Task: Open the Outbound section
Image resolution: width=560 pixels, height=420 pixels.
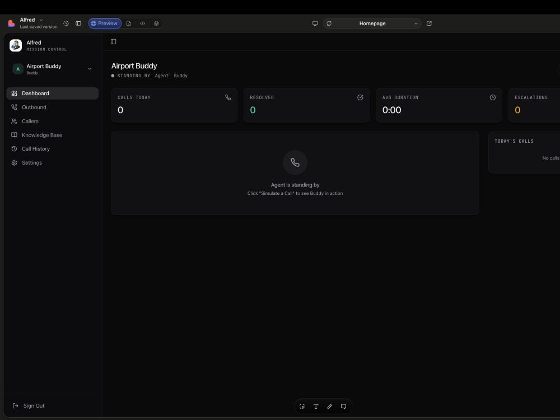Action: tap(53, 107)
